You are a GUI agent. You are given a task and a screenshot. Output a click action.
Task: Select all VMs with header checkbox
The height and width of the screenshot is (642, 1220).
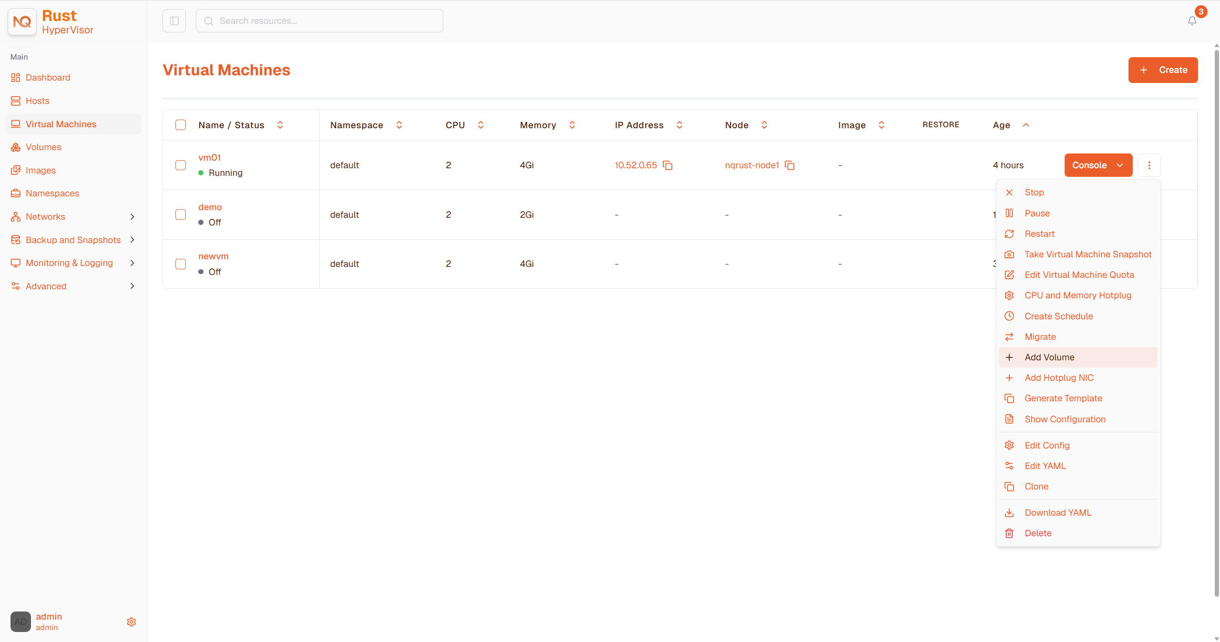[181, 125]
